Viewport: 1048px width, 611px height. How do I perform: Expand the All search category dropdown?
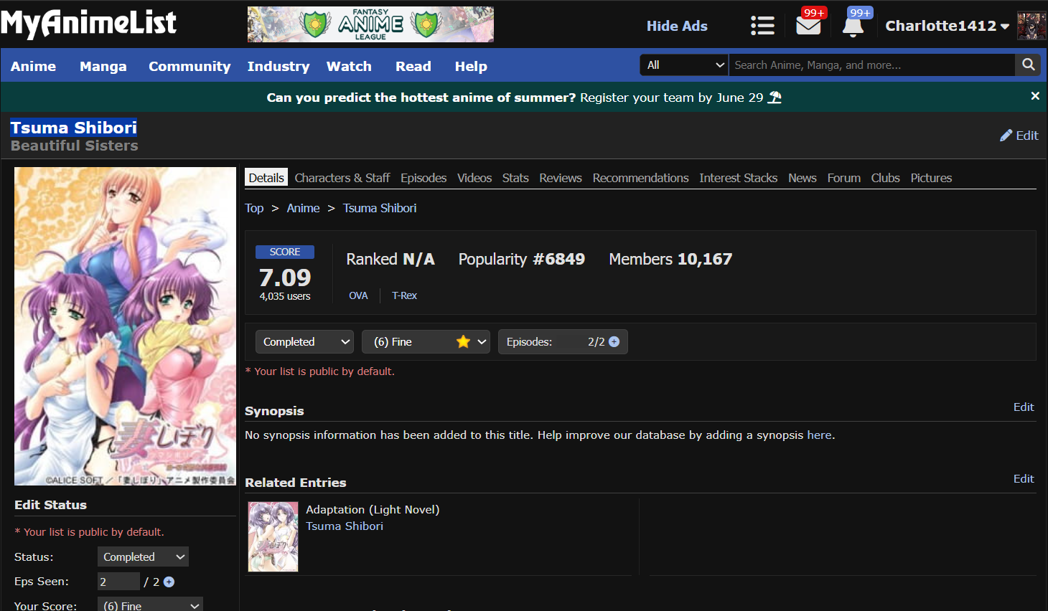tap(684, 65)
